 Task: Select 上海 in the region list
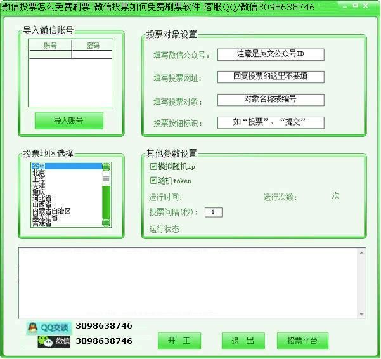click(67, 179)
